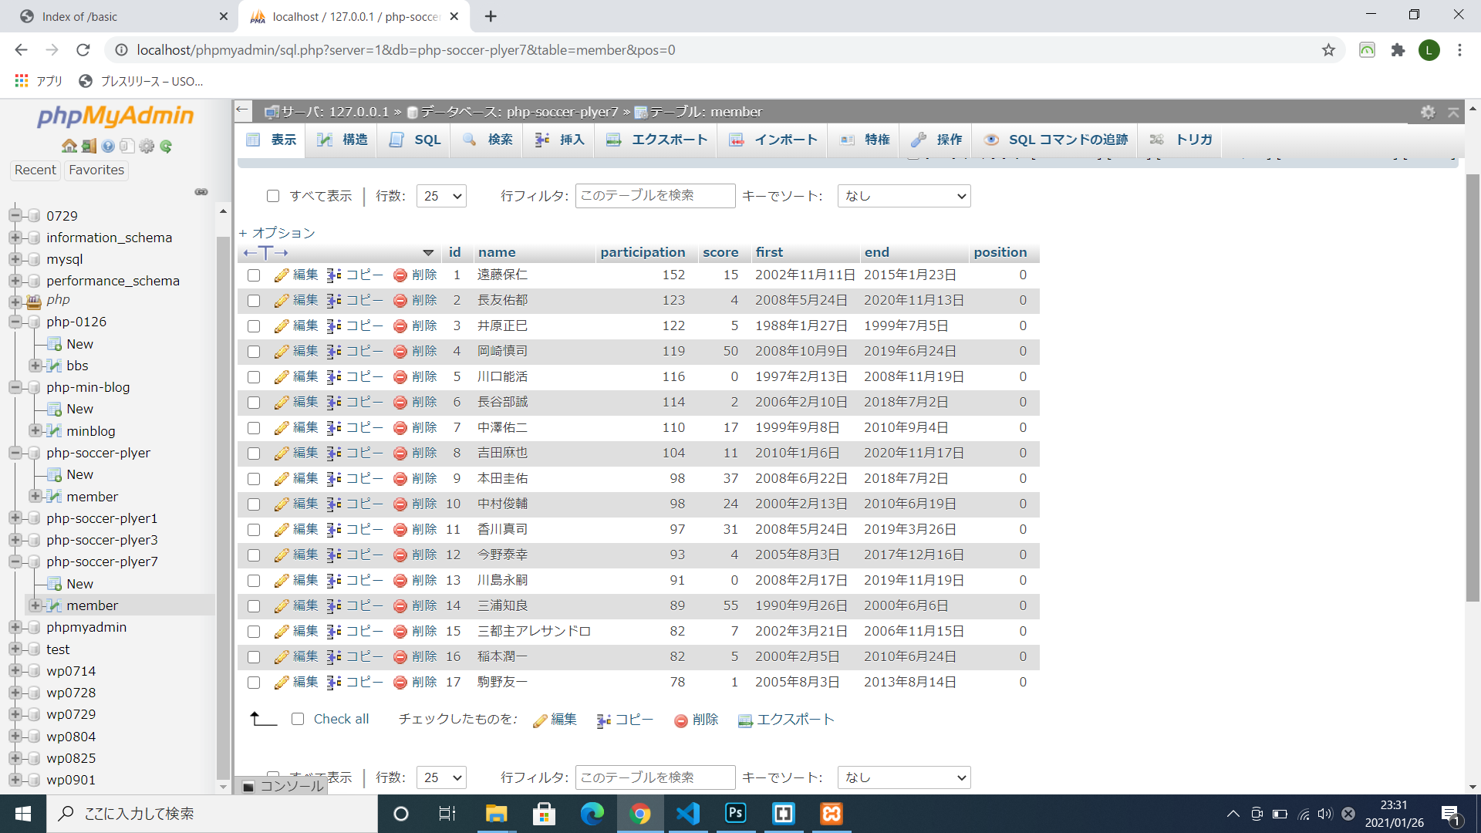Click the logout door icon

tap(89, 146)
